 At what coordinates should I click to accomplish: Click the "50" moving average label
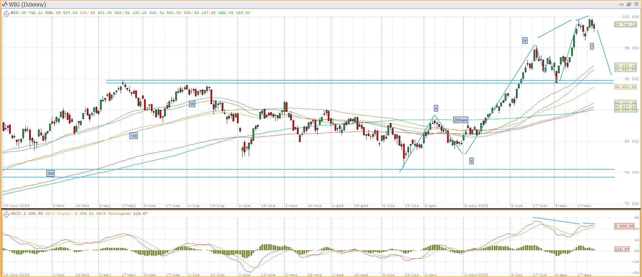(192, 104)
